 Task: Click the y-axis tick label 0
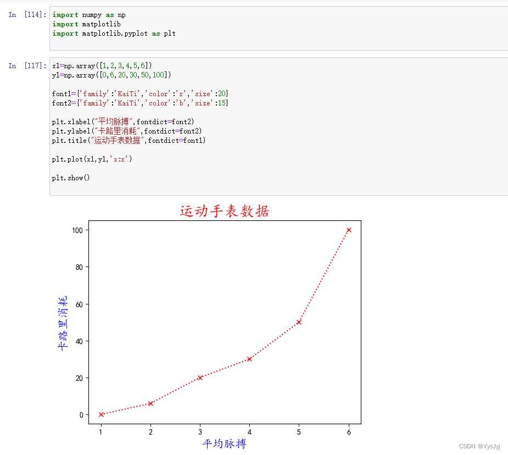pos(81,415)
